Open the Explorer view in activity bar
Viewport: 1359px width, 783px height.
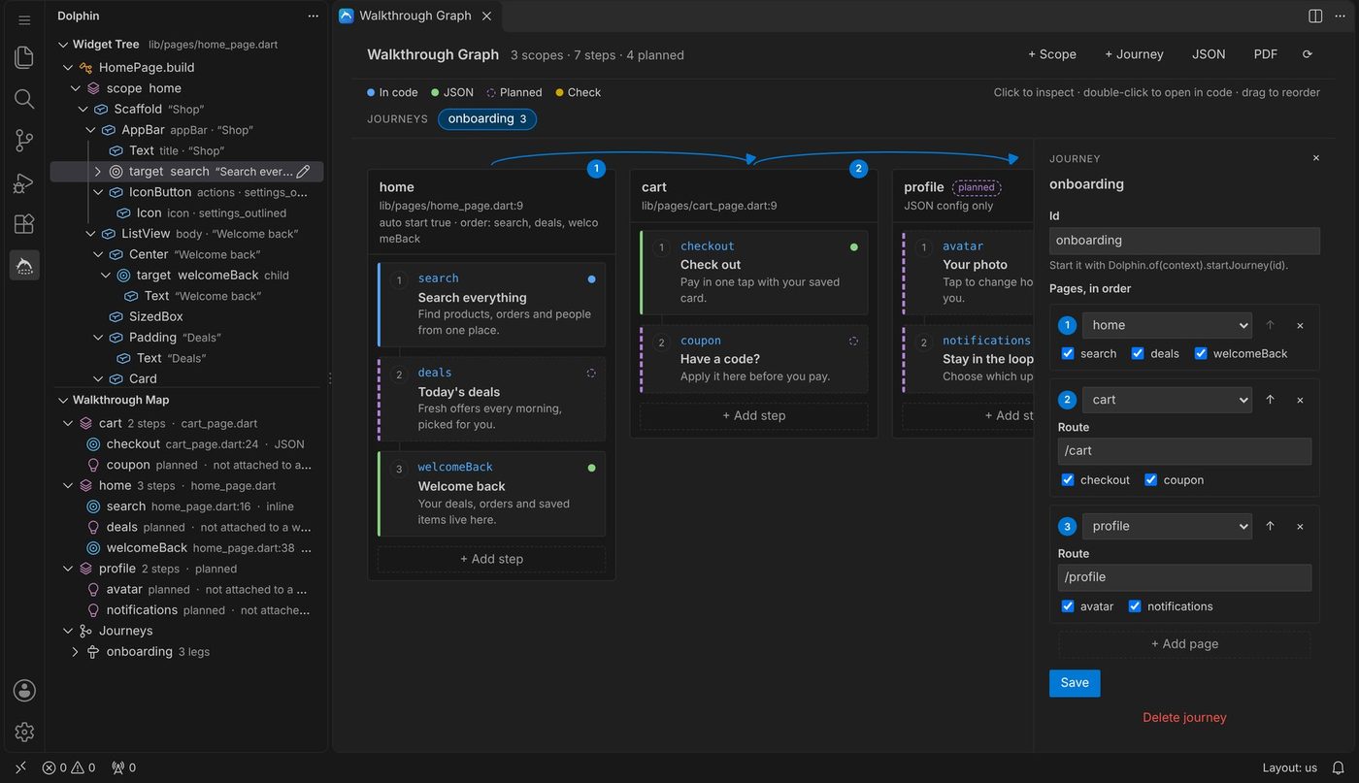pos(24,57)
